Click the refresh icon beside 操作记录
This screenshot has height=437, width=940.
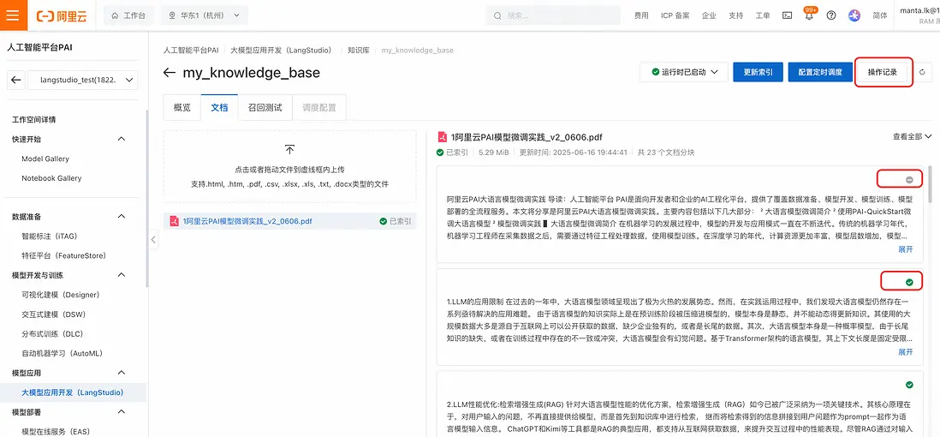pos(923,73)
